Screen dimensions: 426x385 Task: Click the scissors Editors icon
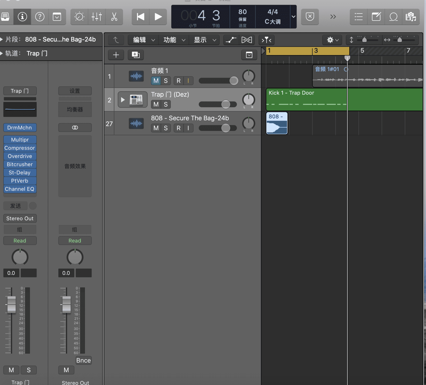tap(114, 17)
